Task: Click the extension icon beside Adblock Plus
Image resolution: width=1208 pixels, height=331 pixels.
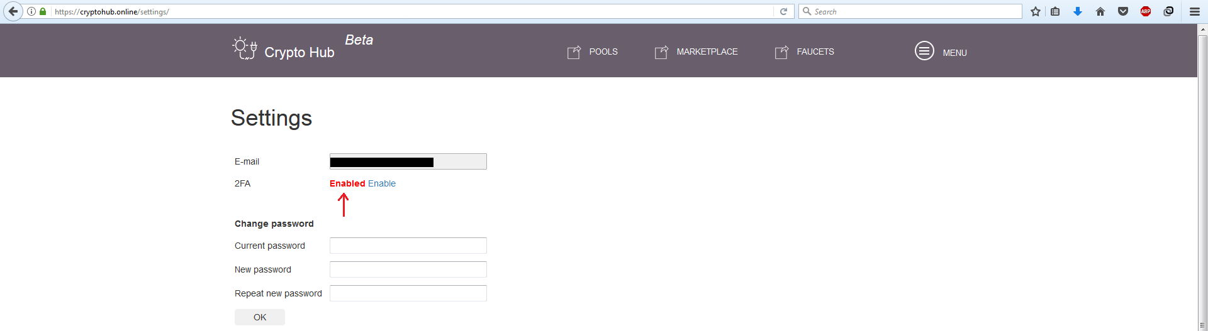Action: click(1168, 11)
